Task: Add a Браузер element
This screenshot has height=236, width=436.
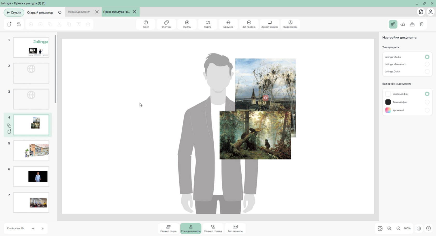Action: point(228,24)
